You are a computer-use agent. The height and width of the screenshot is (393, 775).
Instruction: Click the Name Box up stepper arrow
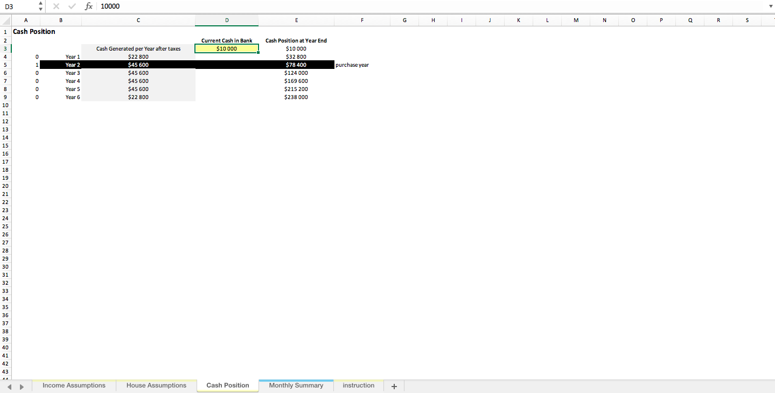point(40,4)
